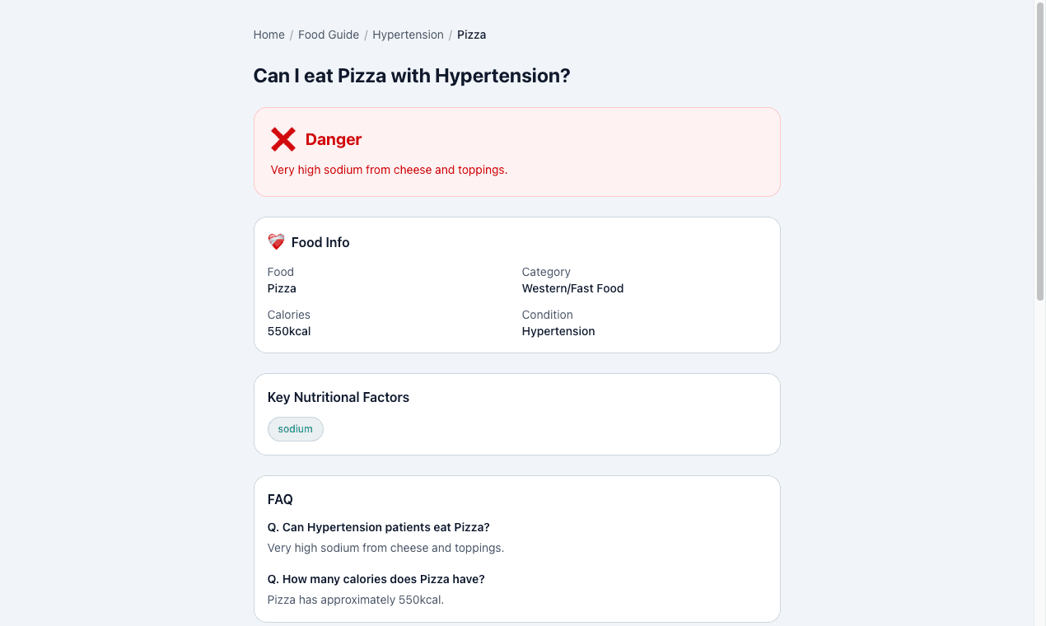Screen dimensions: 1046x626
Task: Select the Calories value 550kcal
Action: (x=288, y=331)
